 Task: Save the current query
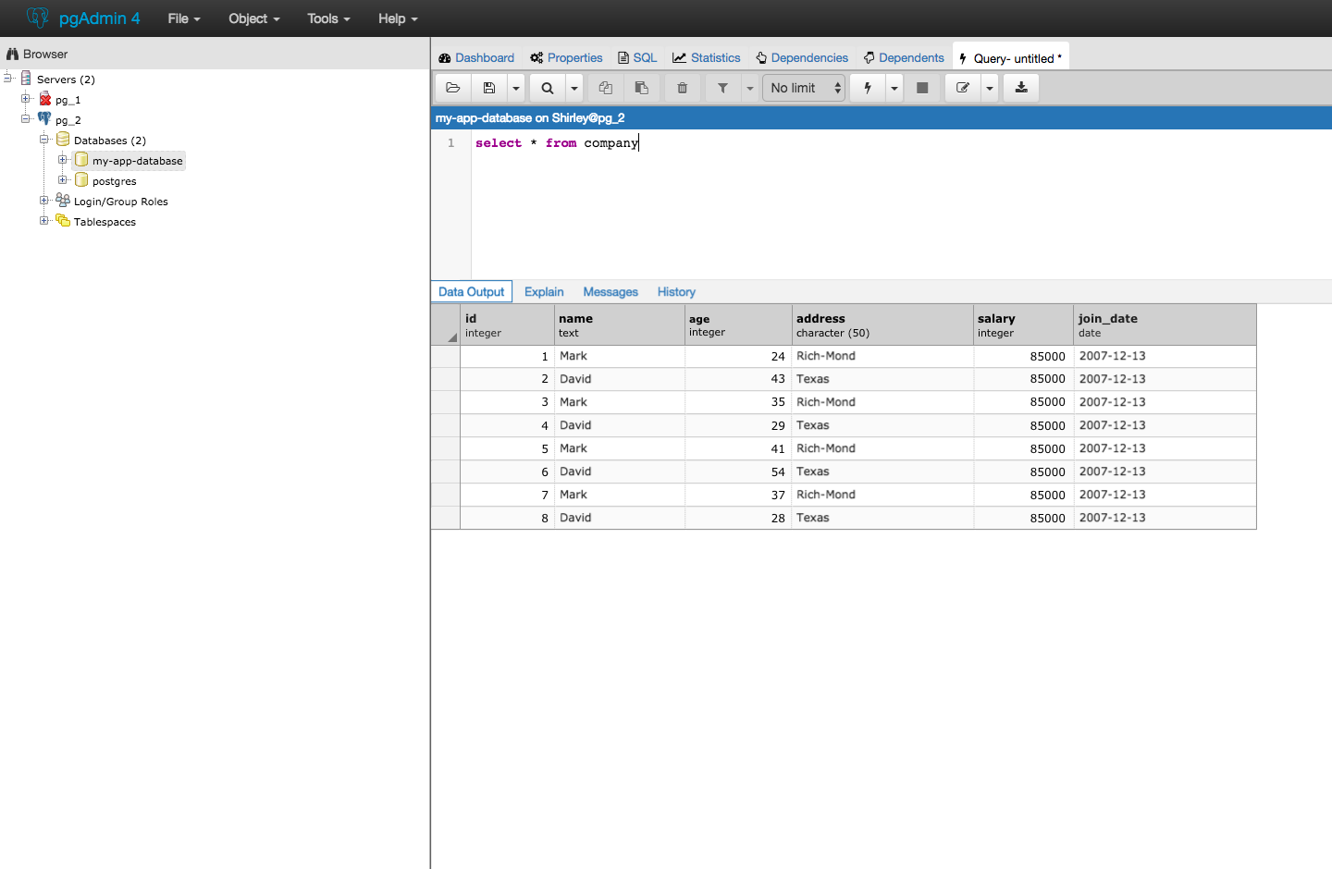coord(489,87)
